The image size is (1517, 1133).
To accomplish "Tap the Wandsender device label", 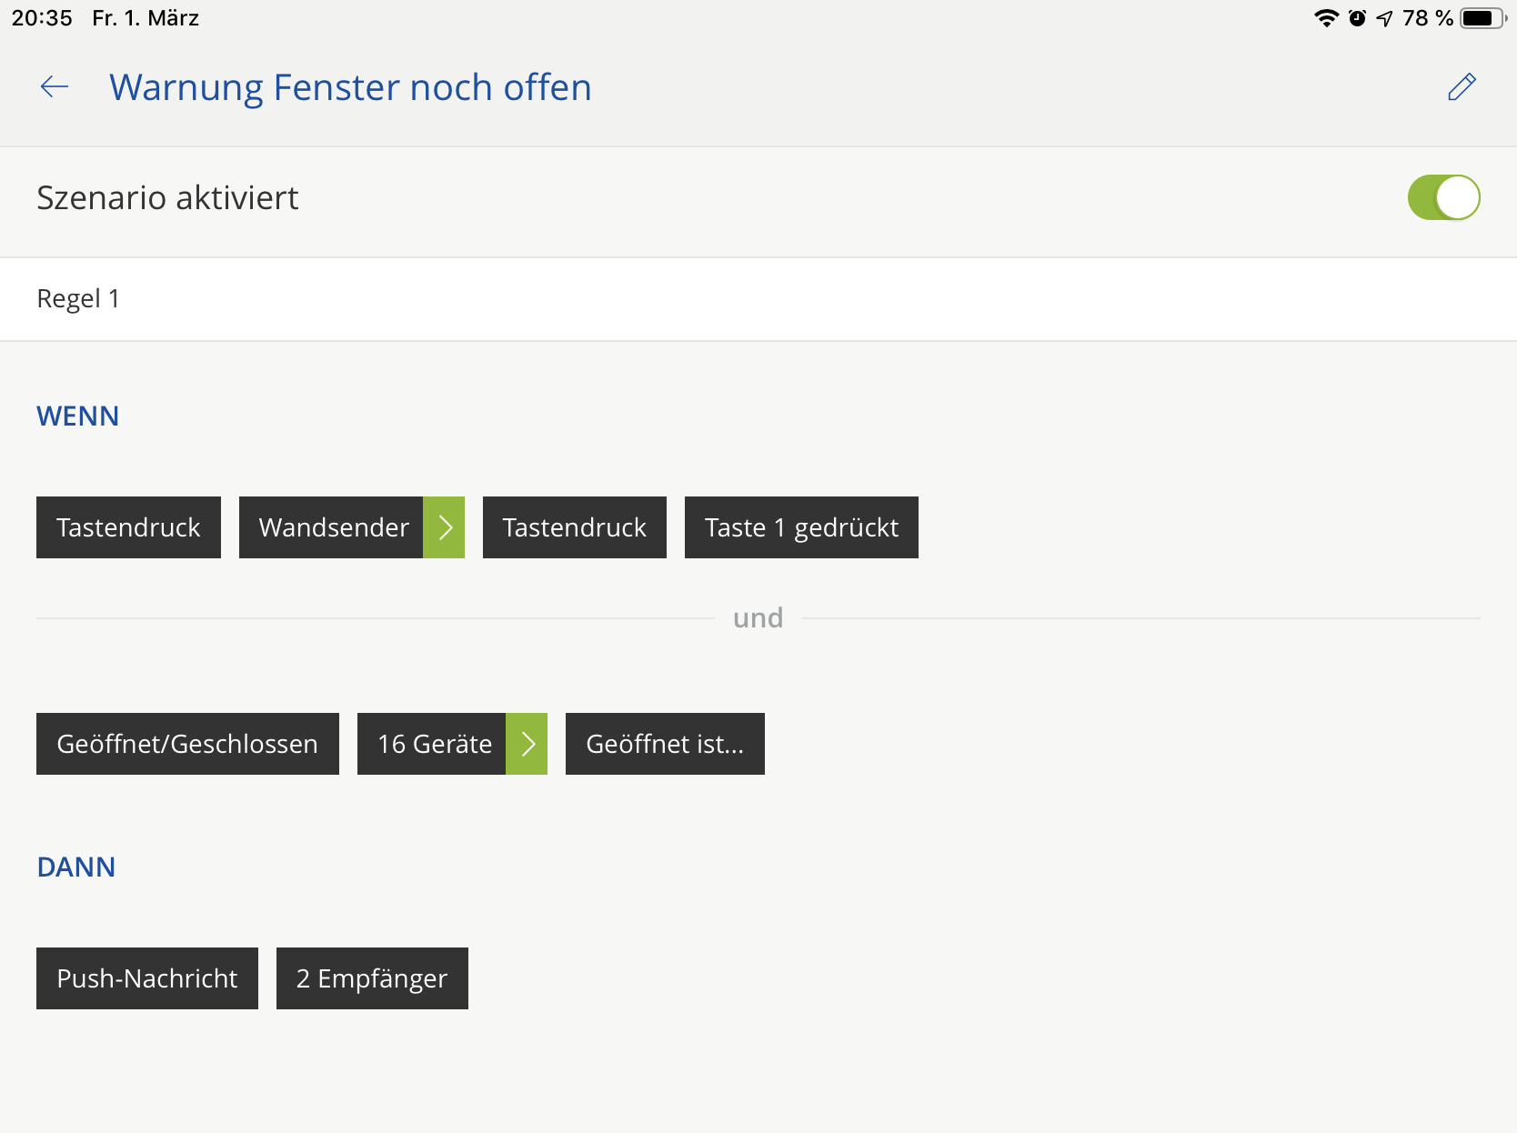I will click(332, 527).
